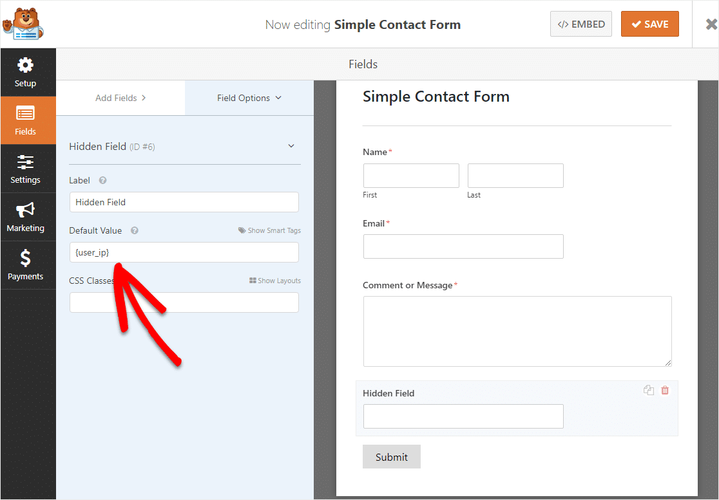Click the Submit button in preview
This screenshot has height=500, width=719.
[392, 456]
